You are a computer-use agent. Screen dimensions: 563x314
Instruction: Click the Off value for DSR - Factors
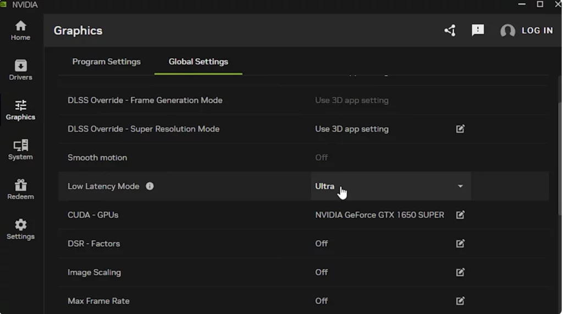coord(321,244)
